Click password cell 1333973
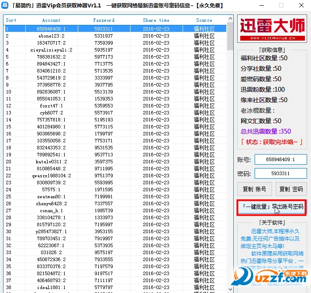Image resolution: width=311 pixels, height=293 pixels. [x=104, y=217]
